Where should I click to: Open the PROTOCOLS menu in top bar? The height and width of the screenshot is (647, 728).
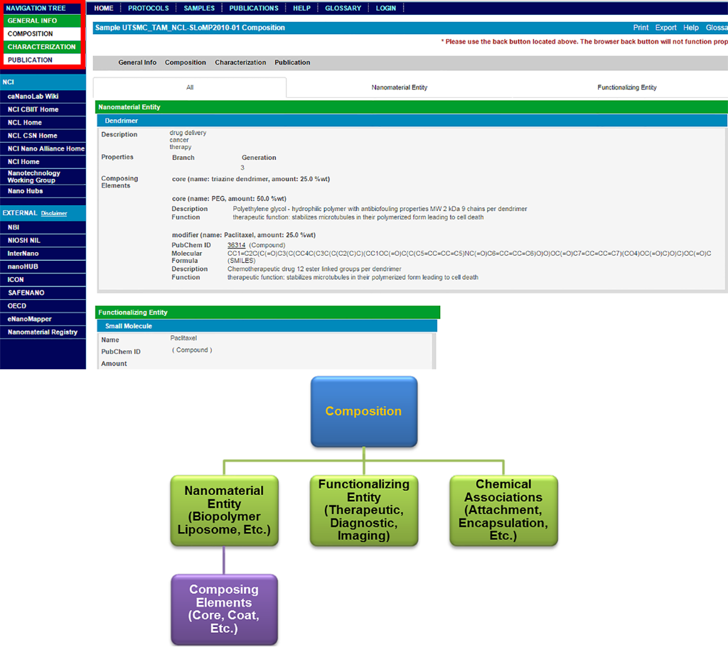pos(149,8)
